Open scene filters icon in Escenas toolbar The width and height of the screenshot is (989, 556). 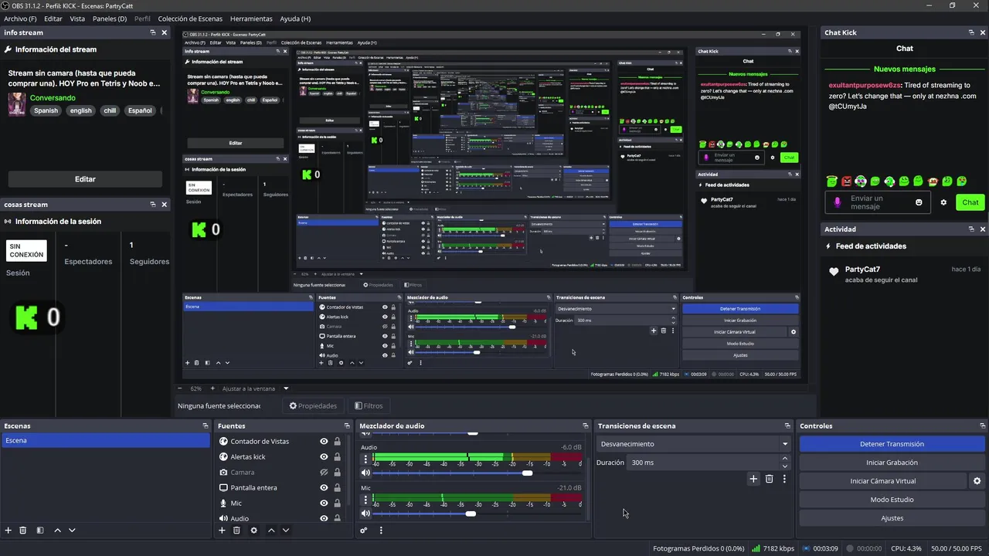pos(40,531)
